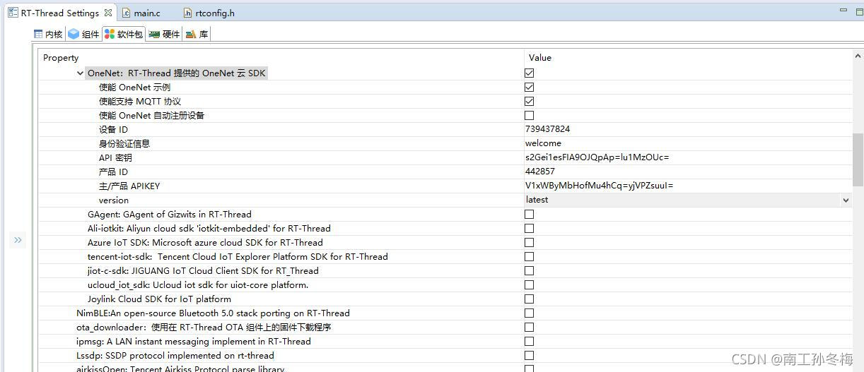The width and height of the screenshot is (864, 372).
Task: Enable 使能 OneNet 自动注册设备 checkbox
Action: pos(529,115)
